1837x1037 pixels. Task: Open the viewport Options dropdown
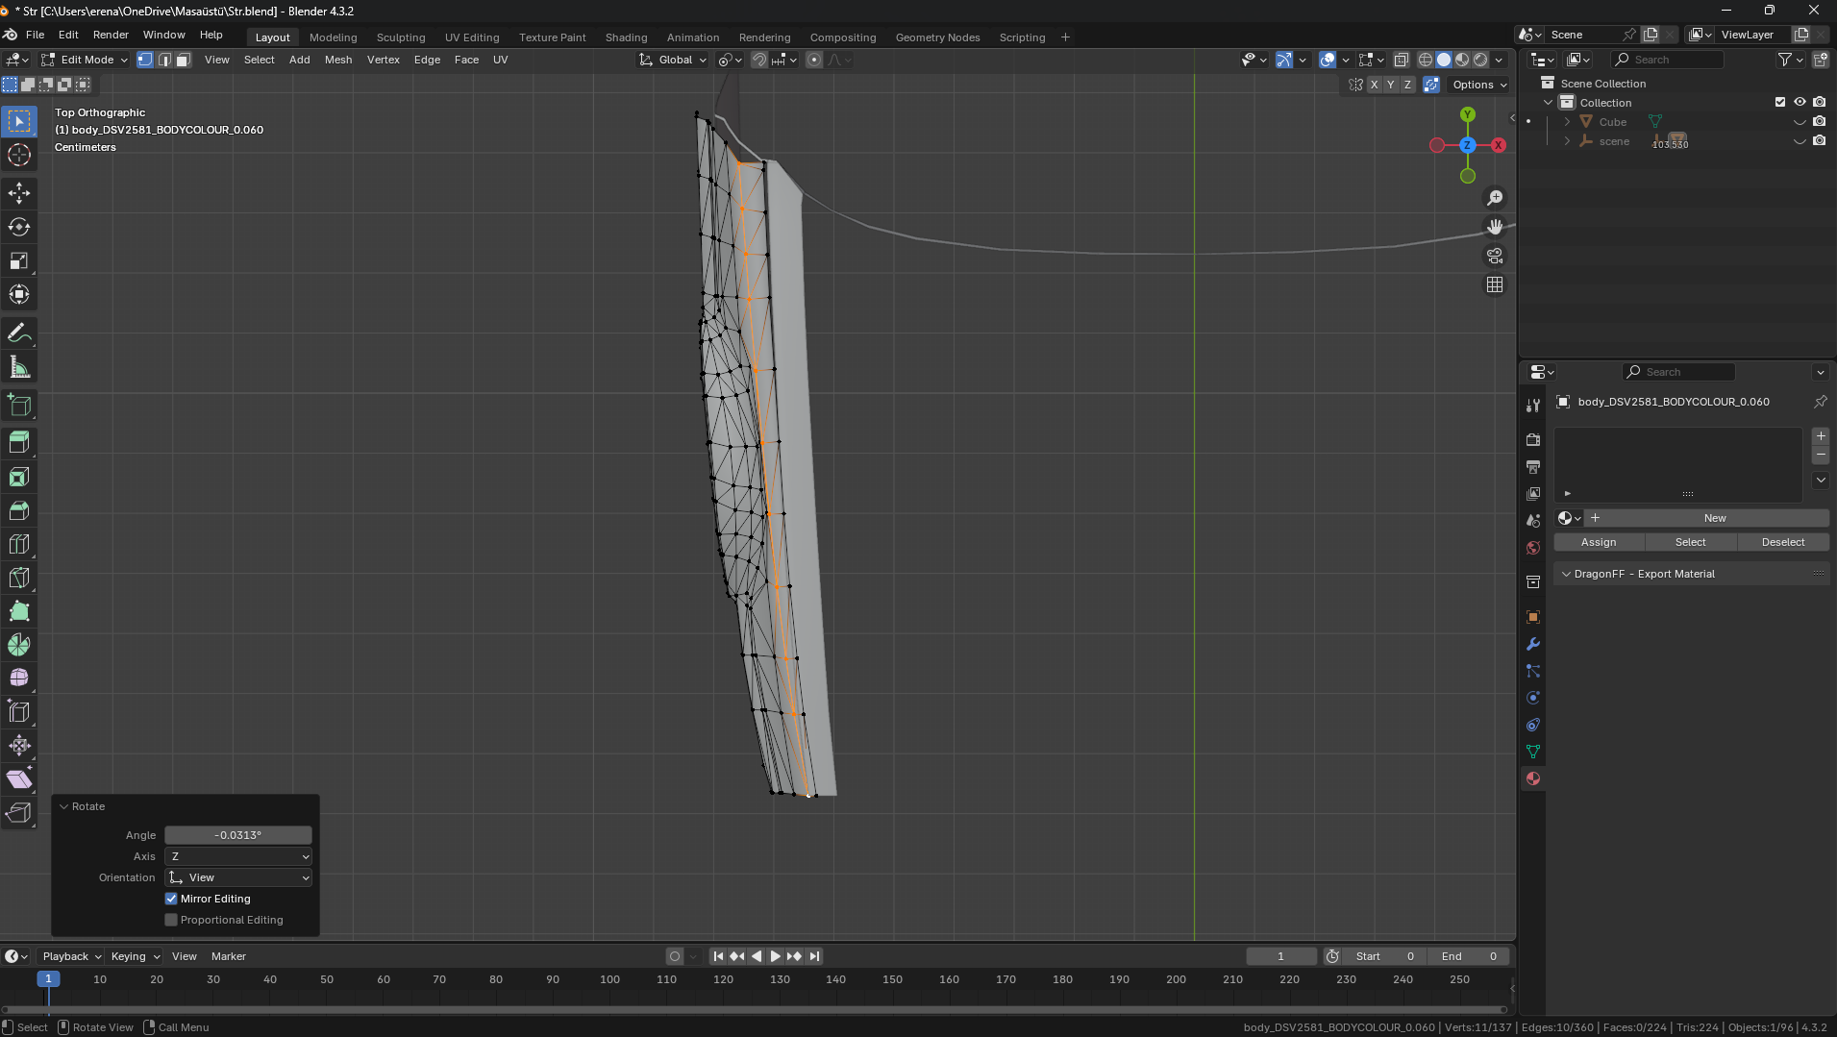click(1479, 85)
